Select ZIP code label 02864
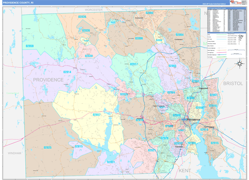 point(179,35)
